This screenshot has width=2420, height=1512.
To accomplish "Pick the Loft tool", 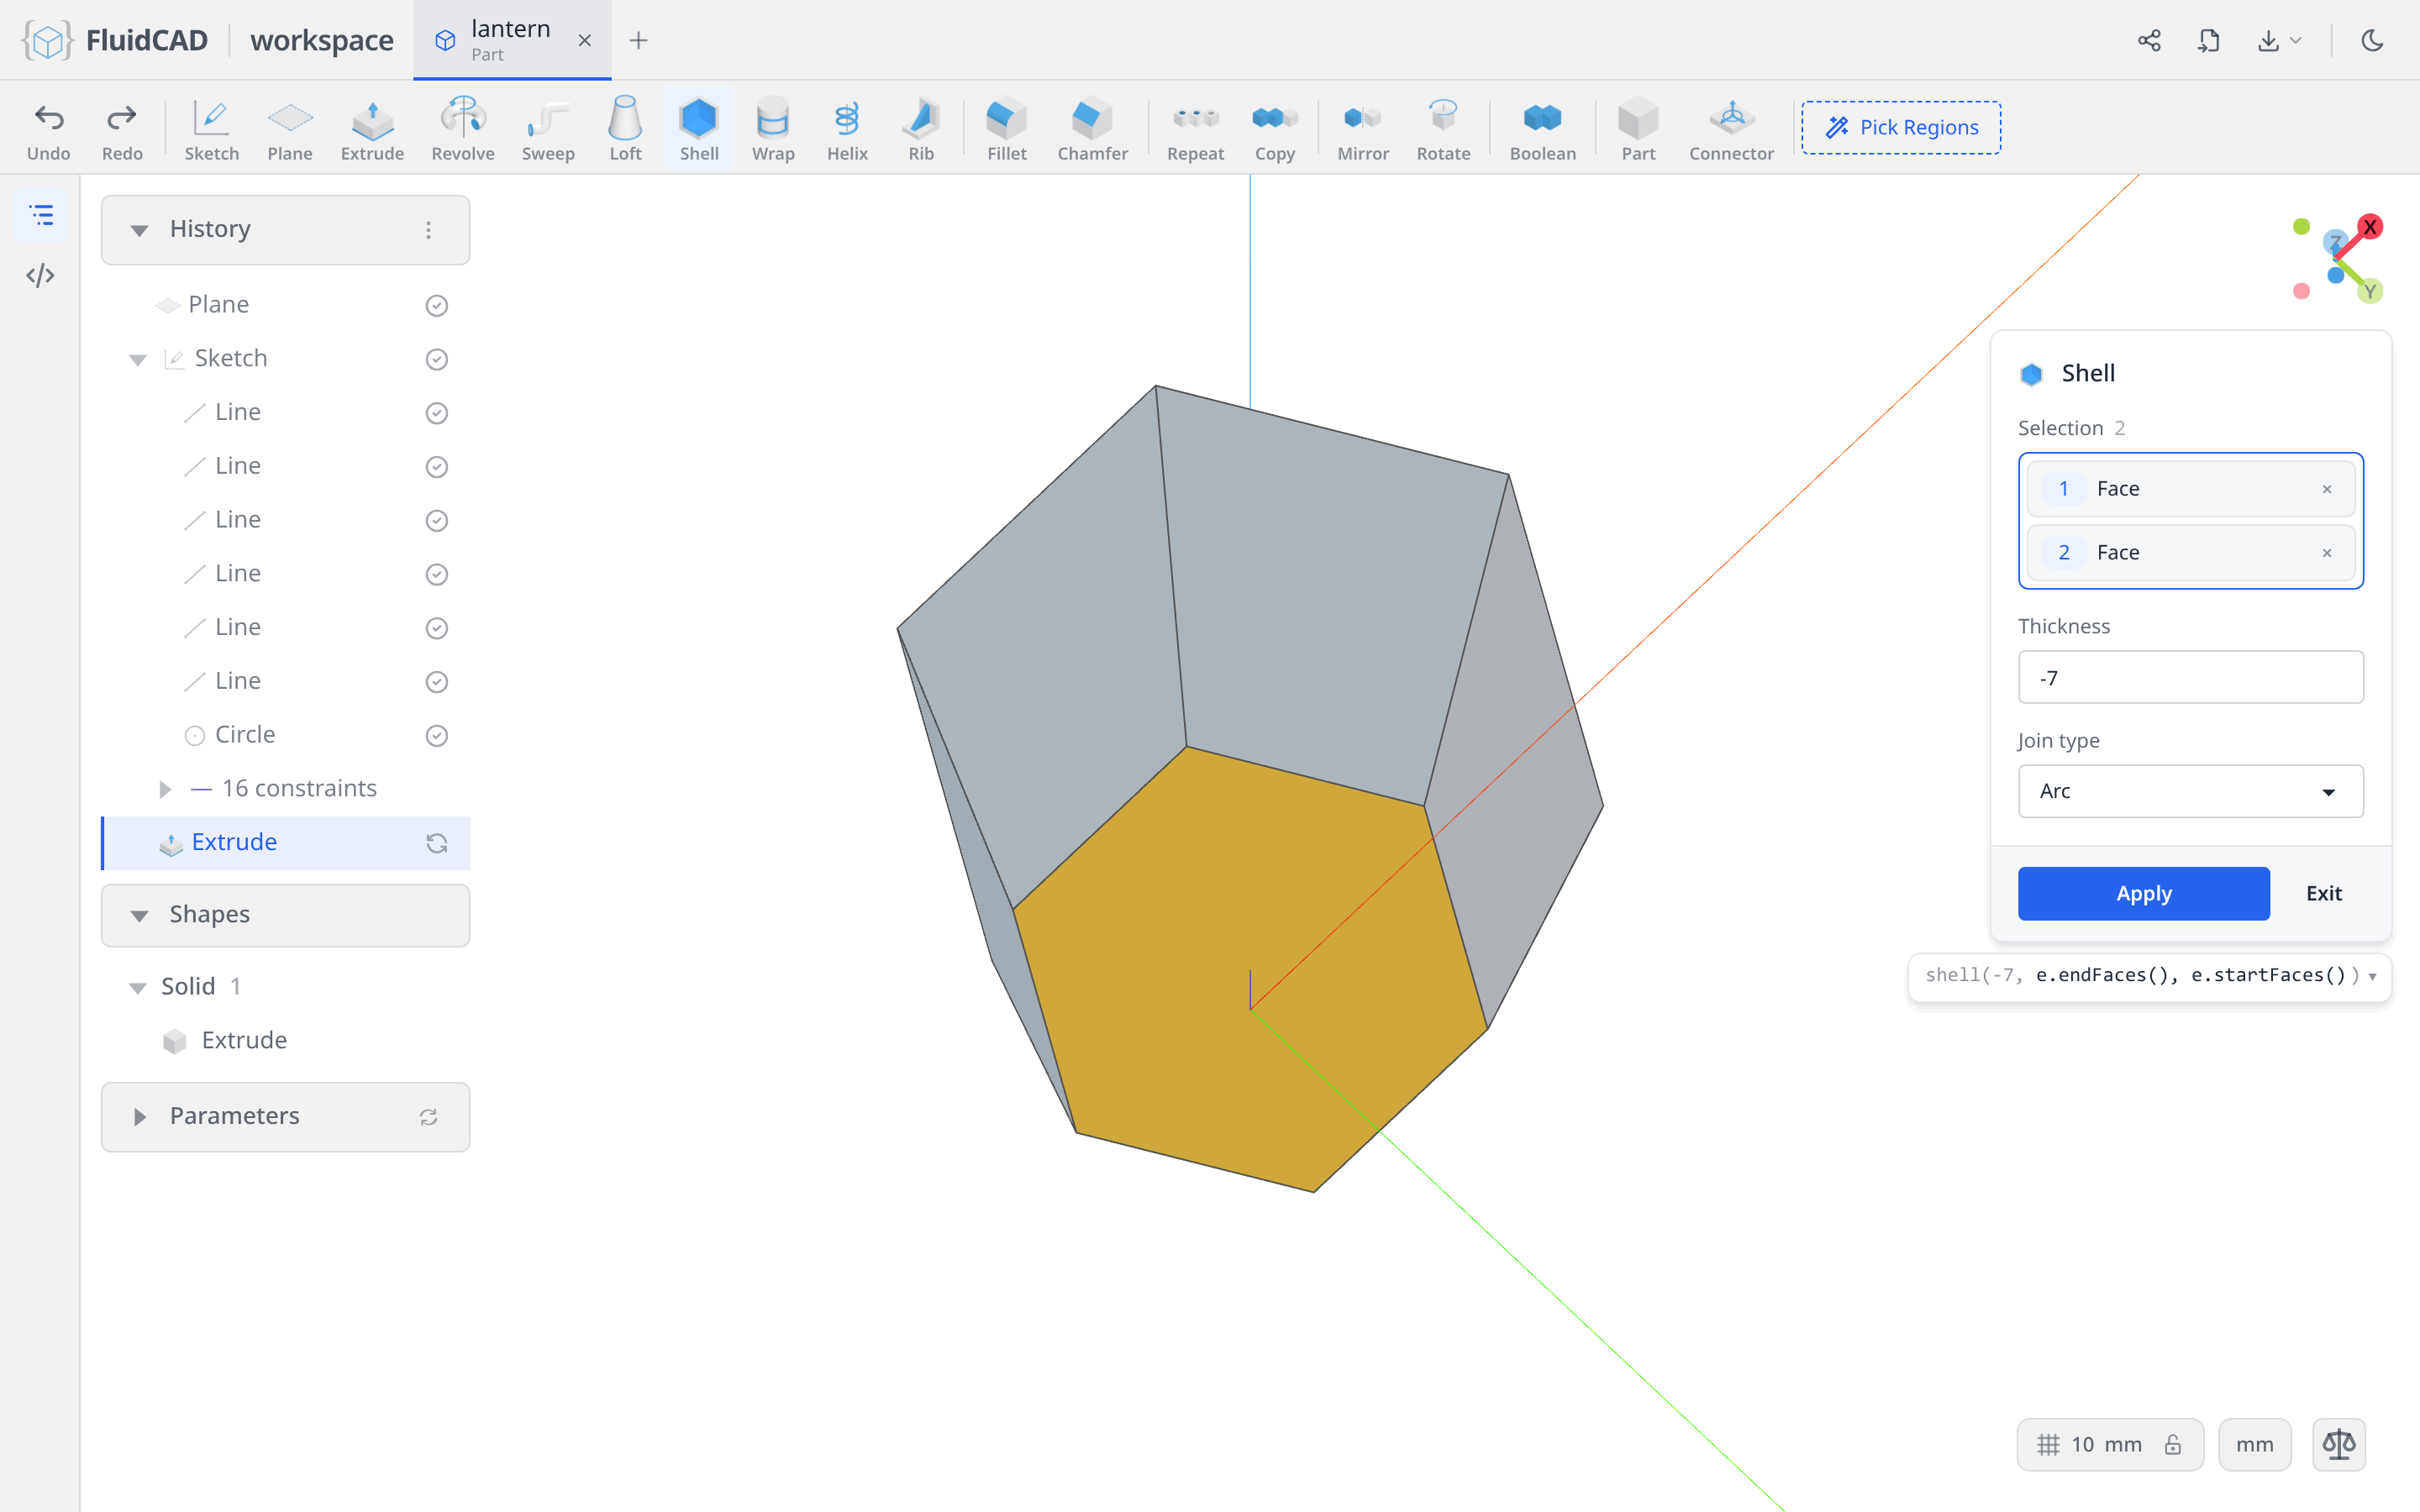I will (626, 130).
